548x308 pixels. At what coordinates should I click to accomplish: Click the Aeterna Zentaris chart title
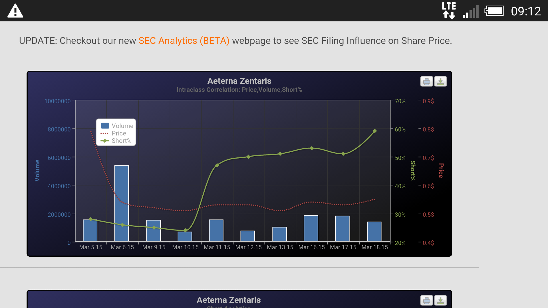point(239,81)
